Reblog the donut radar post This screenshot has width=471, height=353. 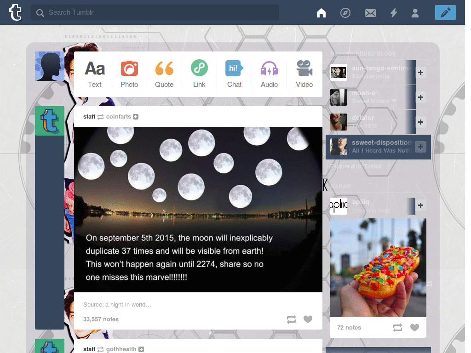point(397,327)
